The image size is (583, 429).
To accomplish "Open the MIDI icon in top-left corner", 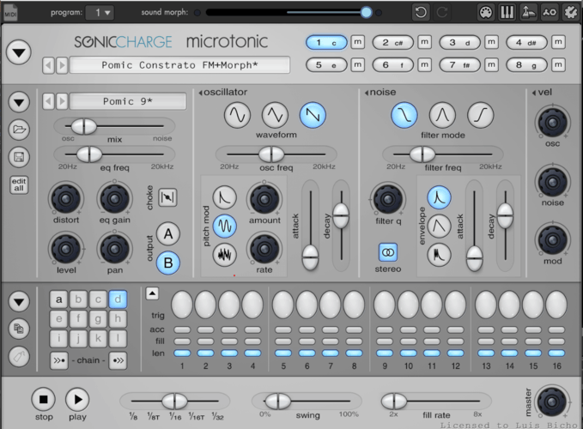I will coord(11,12).
